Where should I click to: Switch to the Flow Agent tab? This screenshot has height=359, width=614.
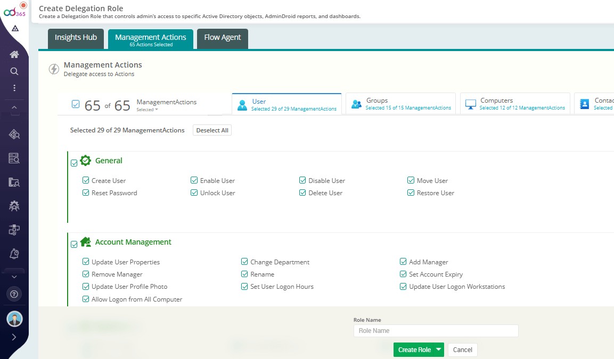pyautogui.click(x=222, y=38)
